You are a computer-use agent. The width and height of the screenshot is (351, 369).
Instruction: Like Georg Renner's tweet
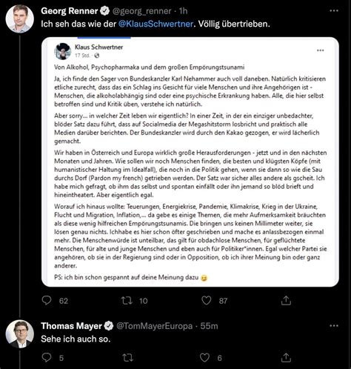[207, 300]
